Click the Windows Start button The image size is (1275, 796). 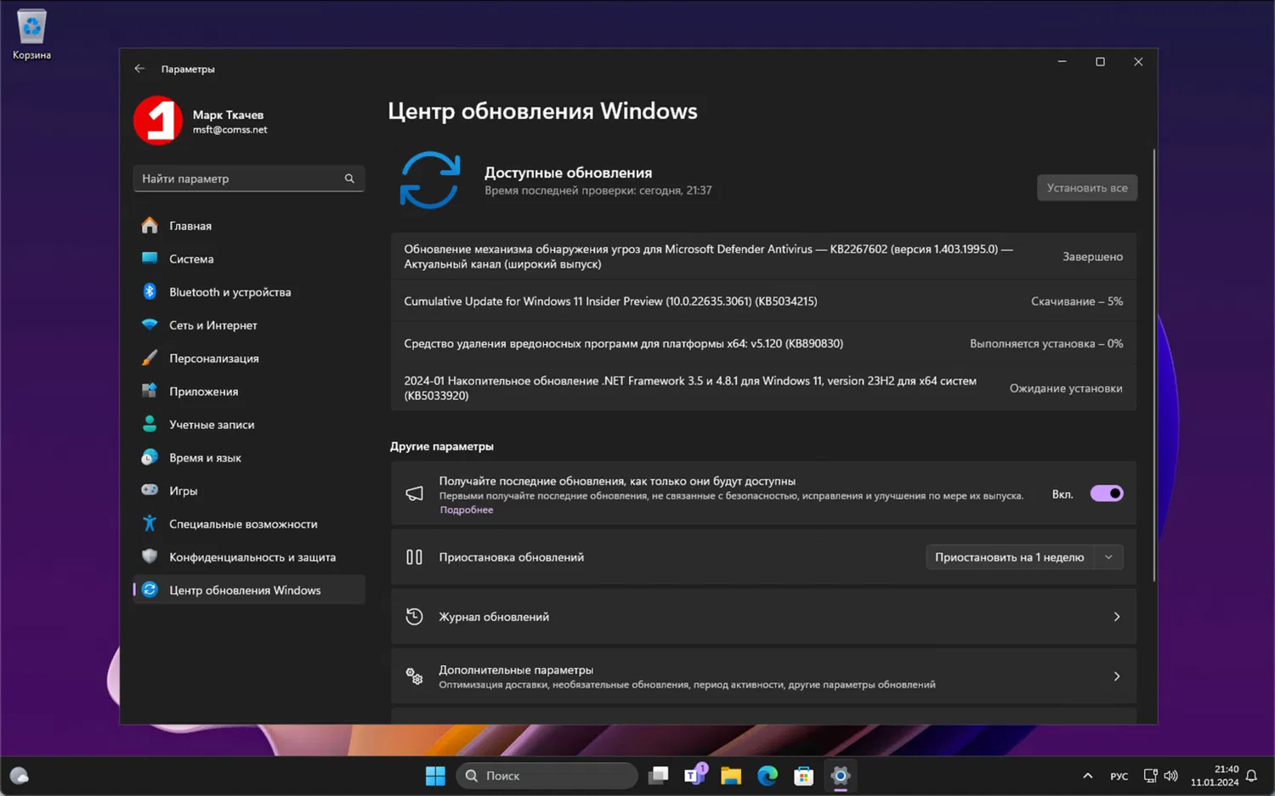click(435, 776)
